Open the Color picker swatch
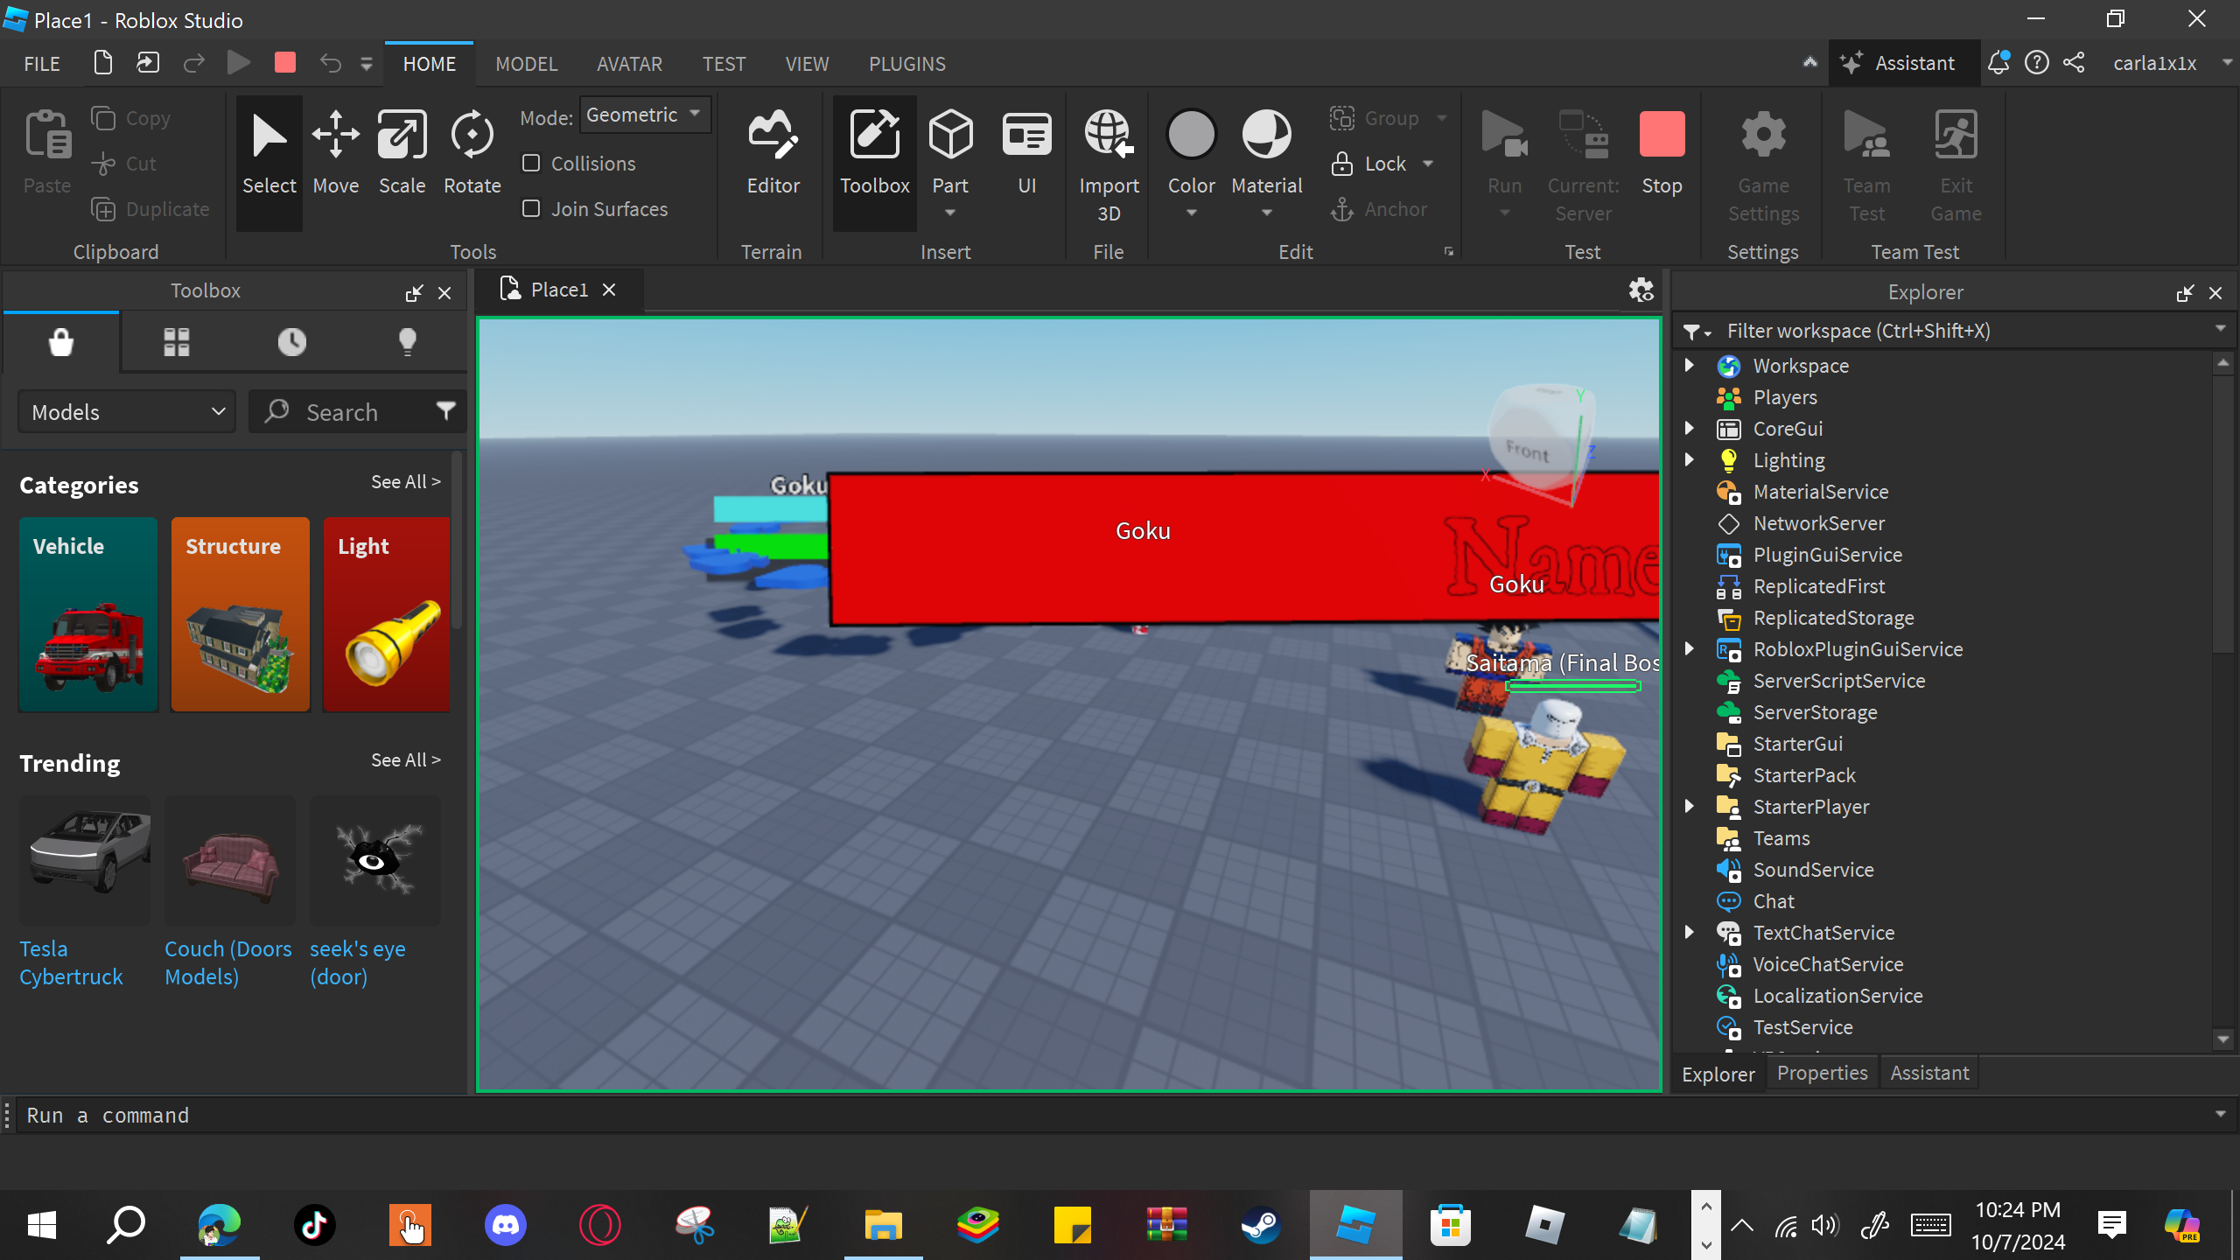Viewport: 2240px width, 1260px height. (x=1191, y=136)
